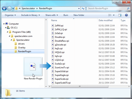The image size is (132, 99).
Task: Show the preview pane
Action: (120, 15)
